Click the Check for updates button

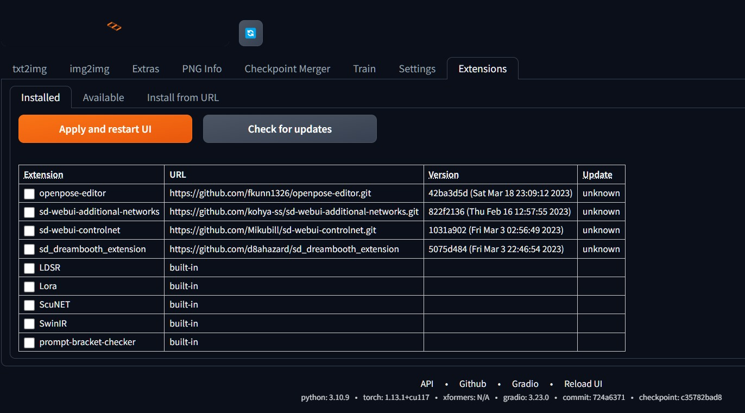(x=289, y=129)
